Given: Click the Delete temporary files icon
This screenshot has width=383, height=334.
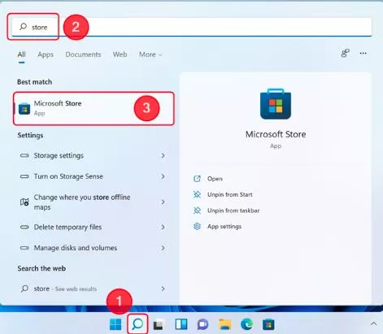Looking at the screenshot, I should pos(24,227).
